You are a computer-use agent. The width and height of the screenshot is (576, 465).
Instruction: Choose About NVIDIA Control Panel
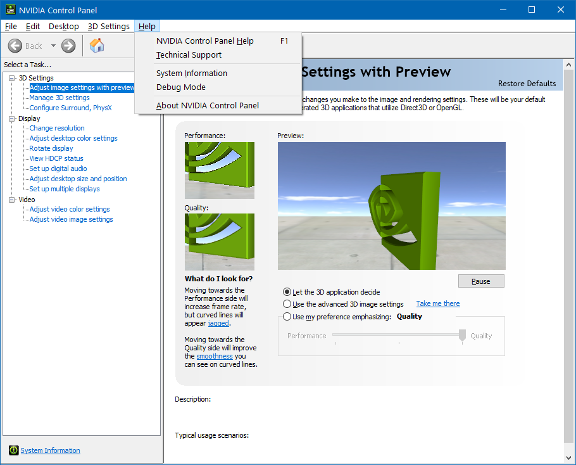(218, 106)
